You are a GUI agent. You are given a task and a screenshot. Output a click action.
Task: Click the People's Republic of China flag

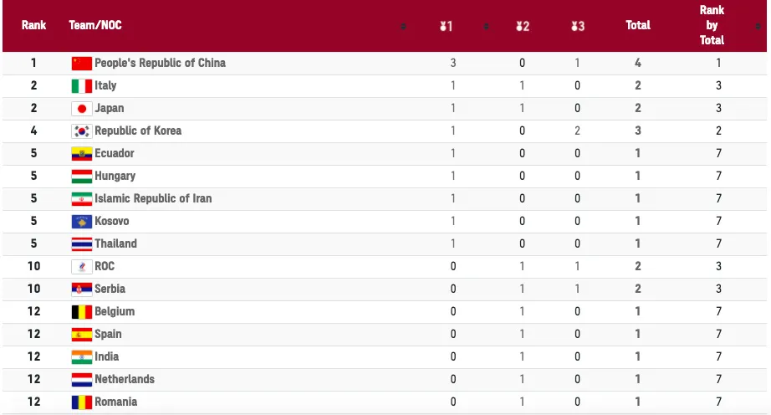click(81, 63)
